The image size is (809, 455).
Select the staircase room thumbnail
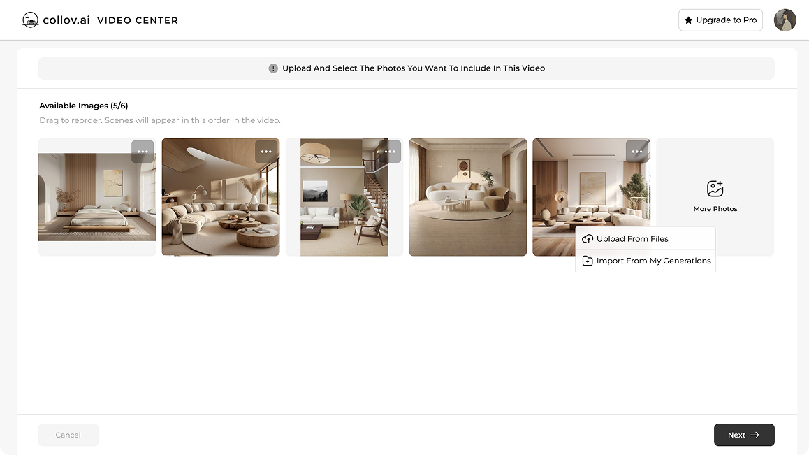tap(344, 197)
